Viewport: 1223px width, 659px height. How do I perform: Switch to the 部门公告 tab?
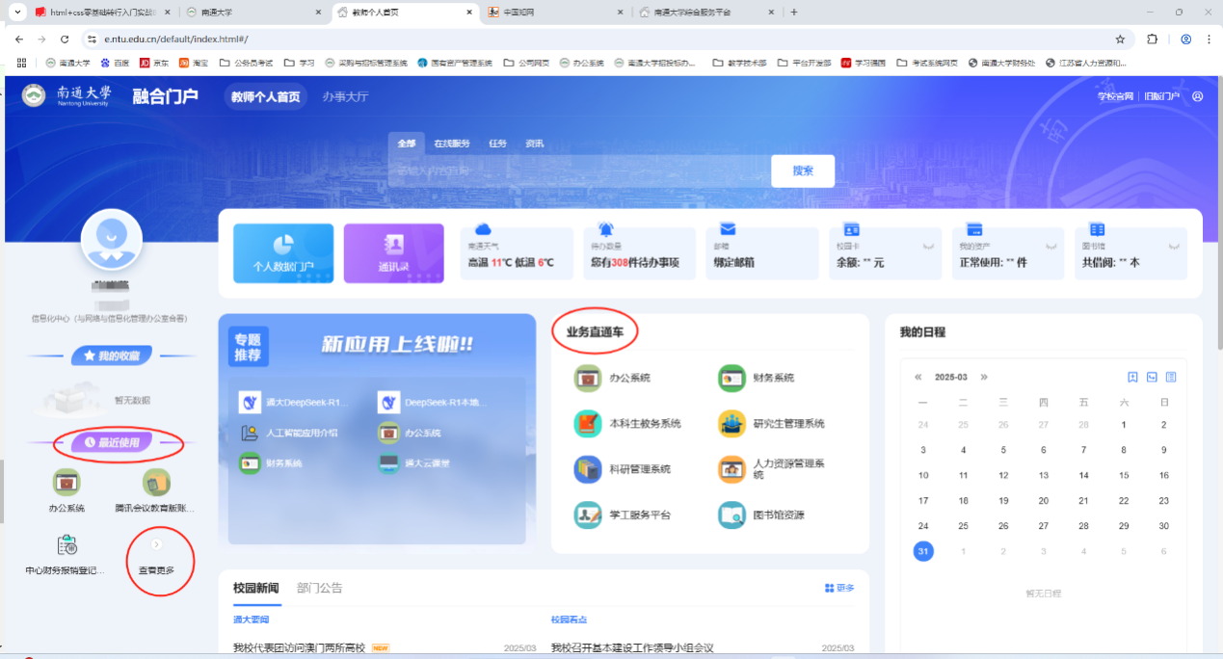pyautogui.click(x=319, y=588)
